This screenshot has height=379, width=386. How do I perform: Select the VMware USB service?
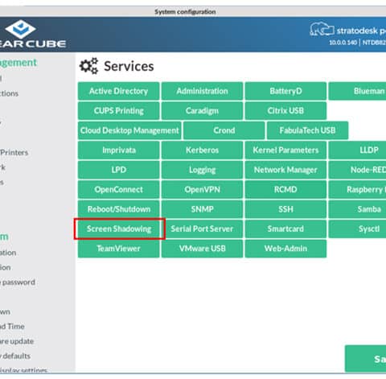202,249
